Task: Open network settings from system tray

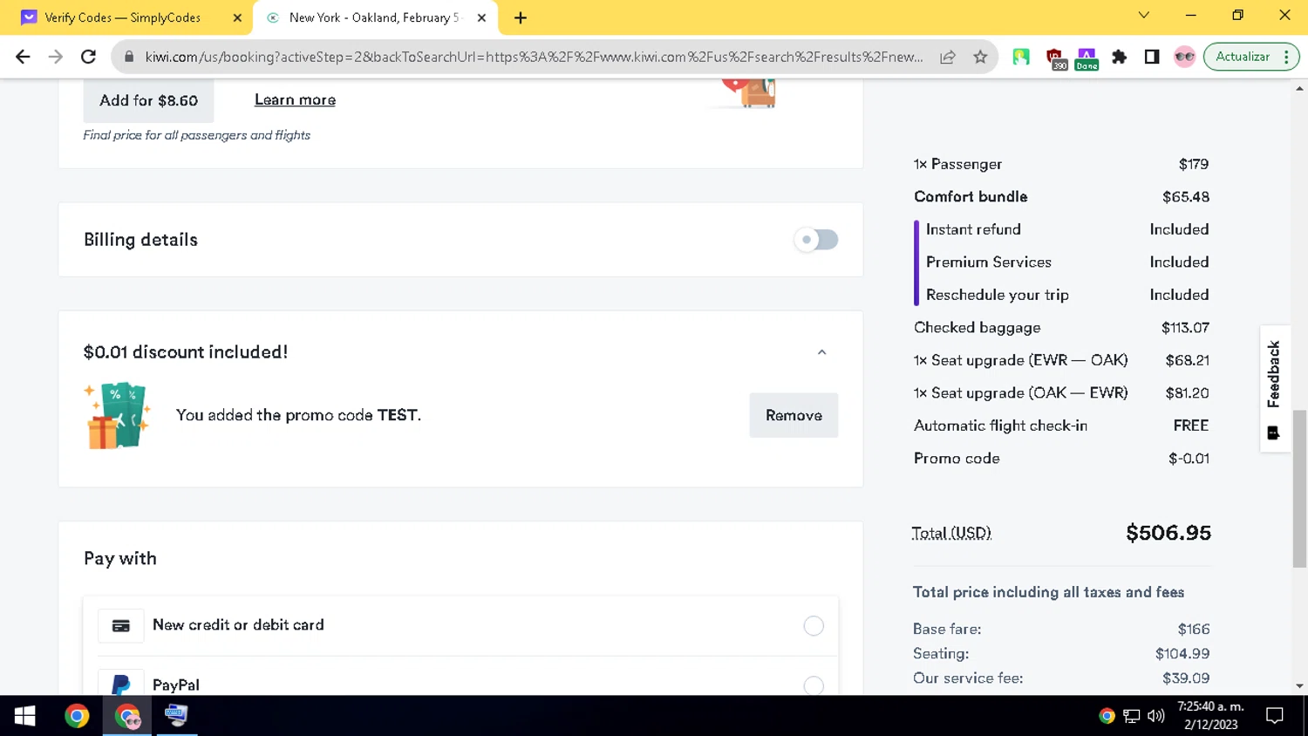Action: click(1132, 716)
